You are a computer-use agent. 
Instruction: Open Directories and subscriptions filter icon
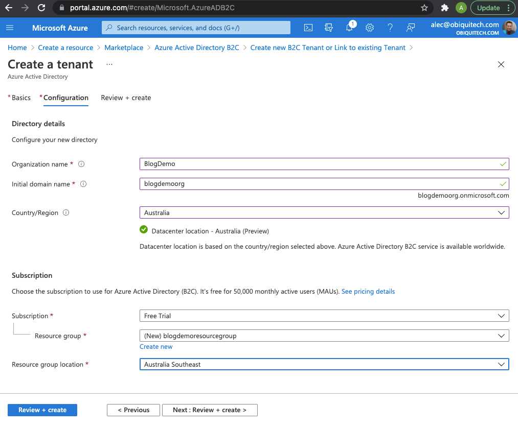(329, 28)
